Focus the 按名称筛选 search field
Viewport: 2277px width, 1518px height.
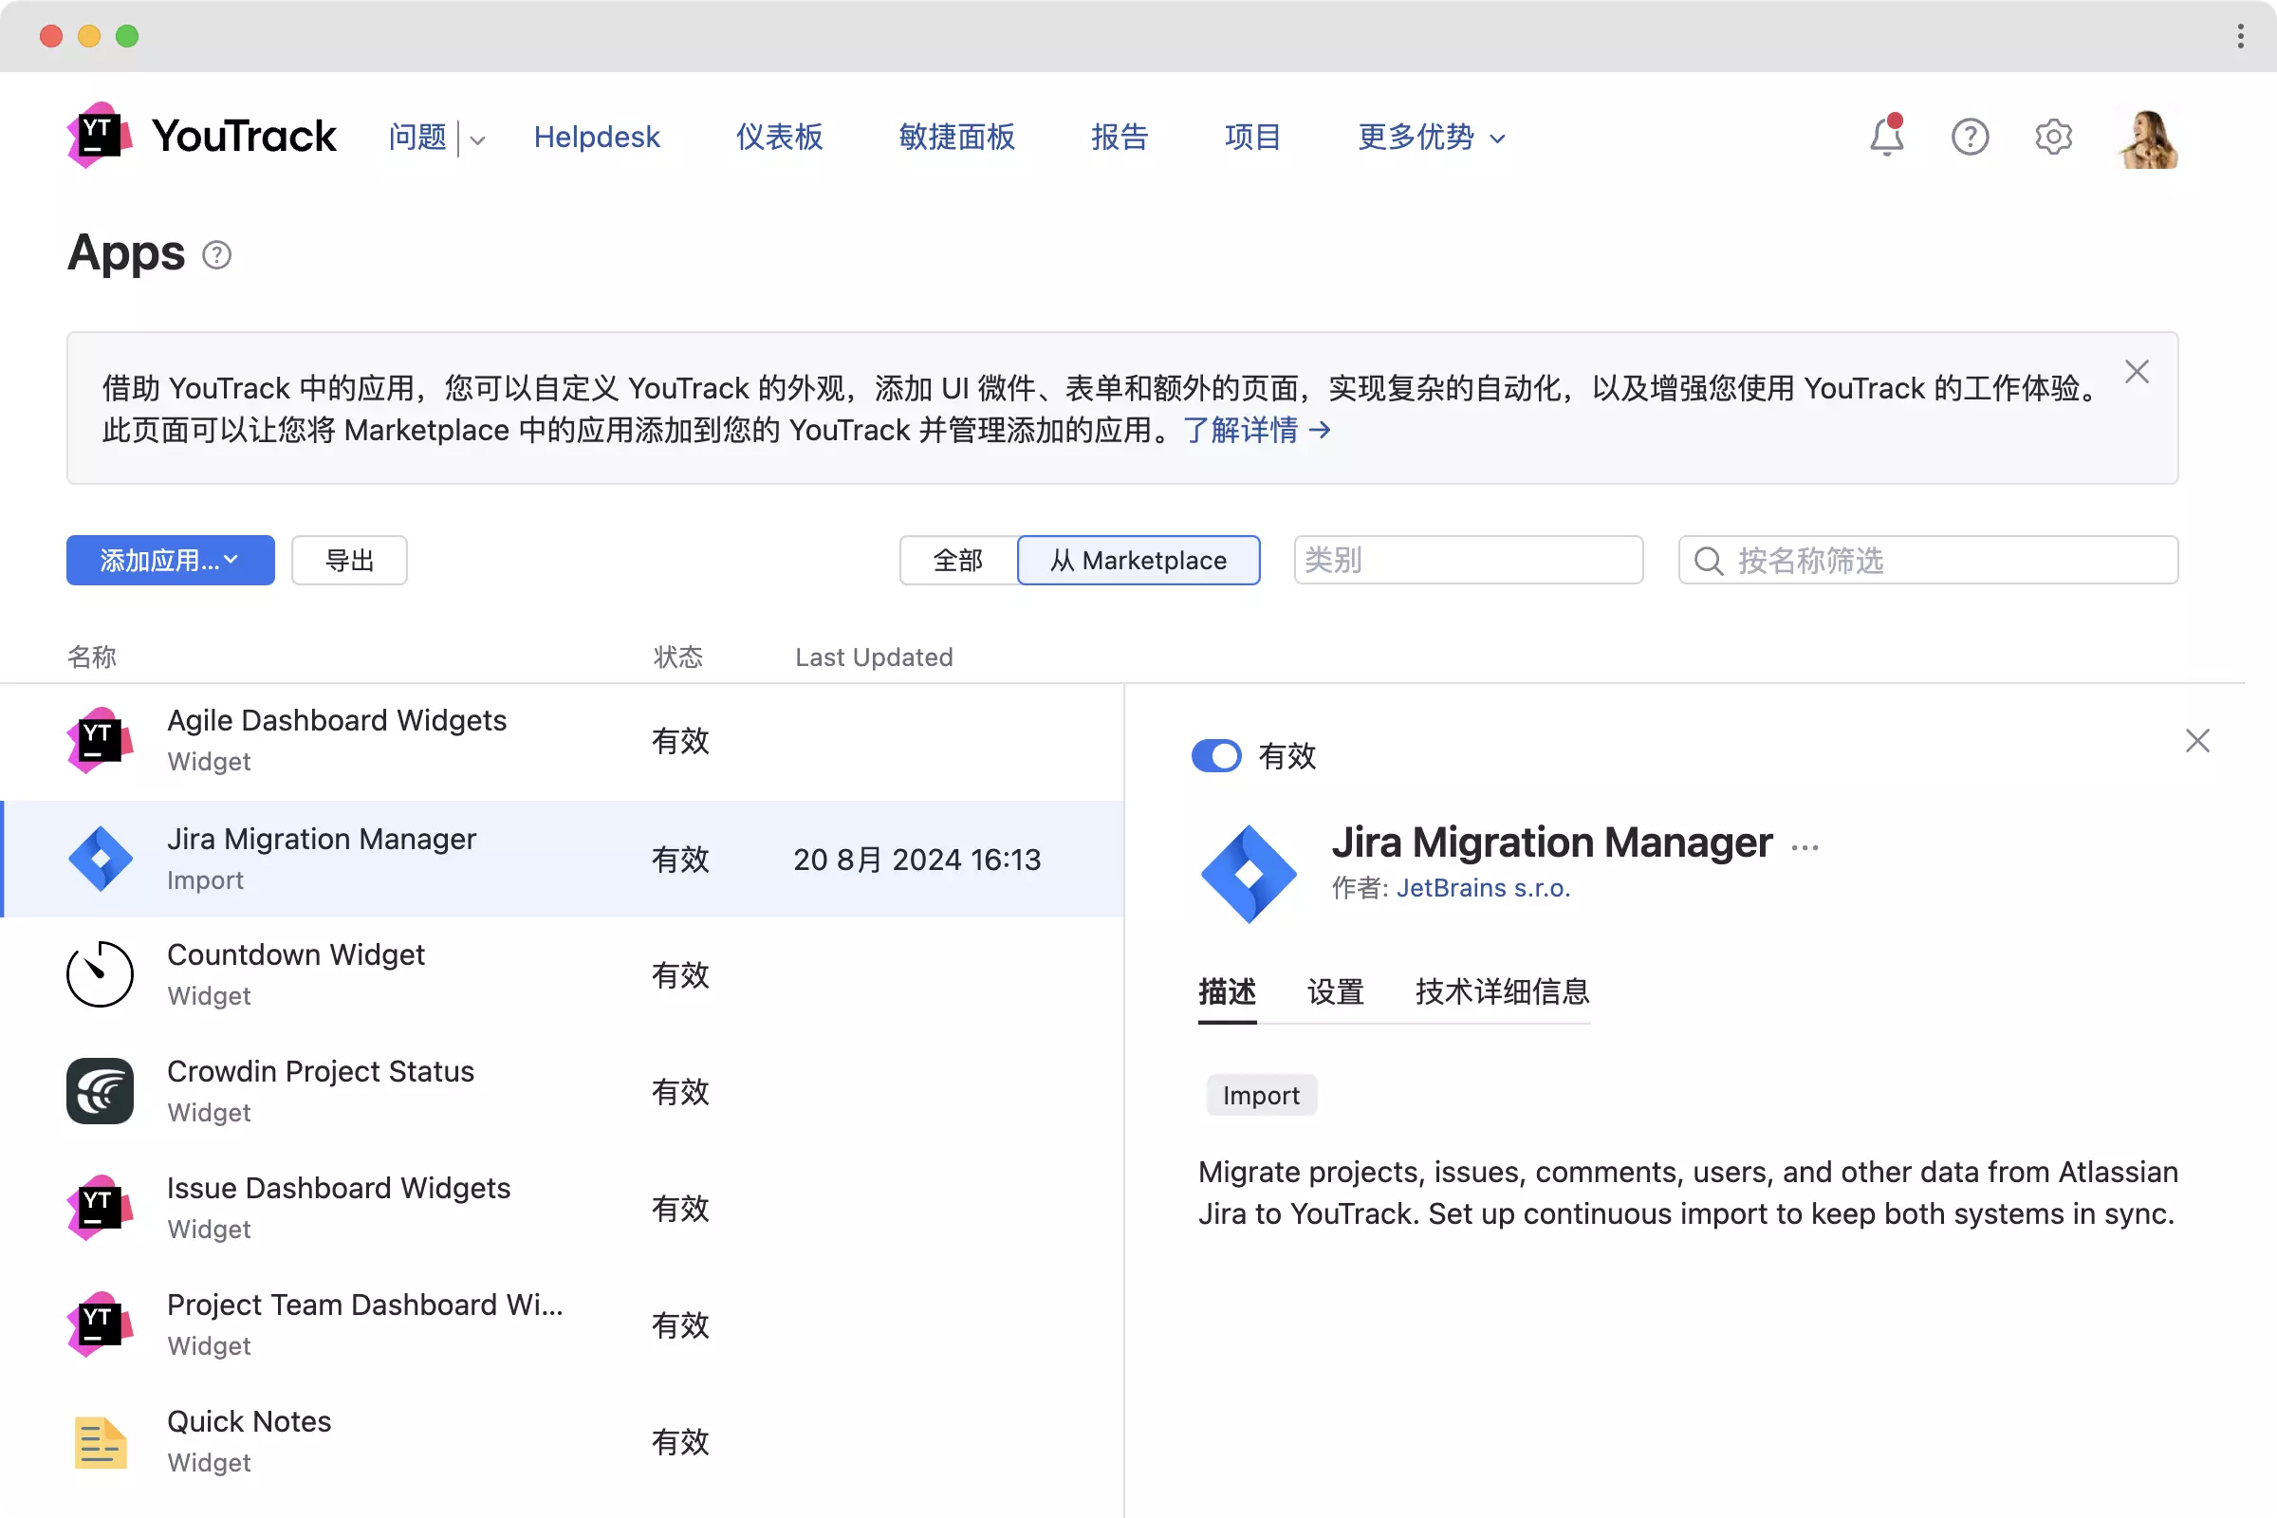click(1946, 561)
